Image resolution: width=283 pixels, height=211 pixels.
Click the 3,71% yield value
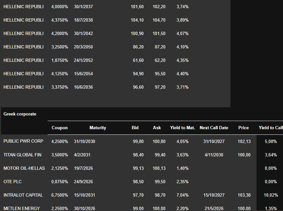[x=182, y=87]
